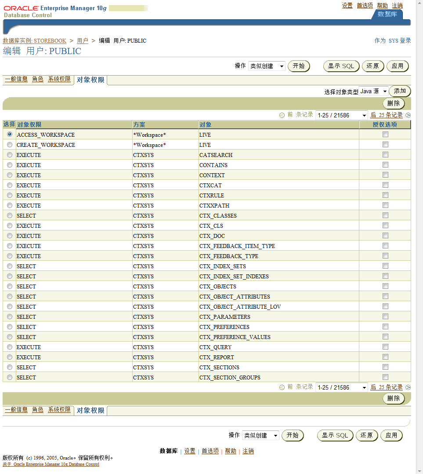Click the 帮助 link in the header
This screenshot has height=474, width=423.
coord(382,5)
